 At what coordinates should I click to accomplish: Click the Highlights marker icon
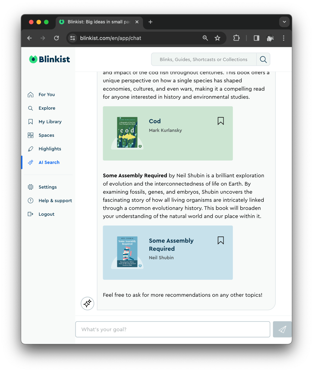click(x=31, y=149)
